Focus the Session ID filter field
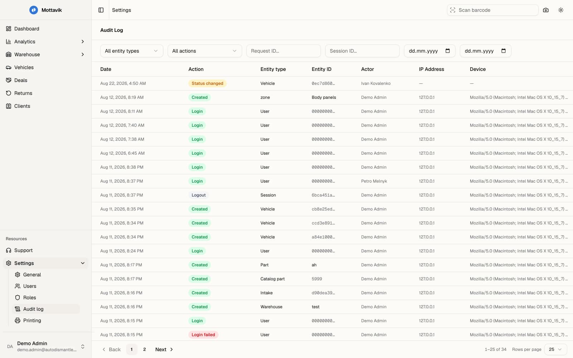This screenshot has height=358, width=573. pos(362,51)
